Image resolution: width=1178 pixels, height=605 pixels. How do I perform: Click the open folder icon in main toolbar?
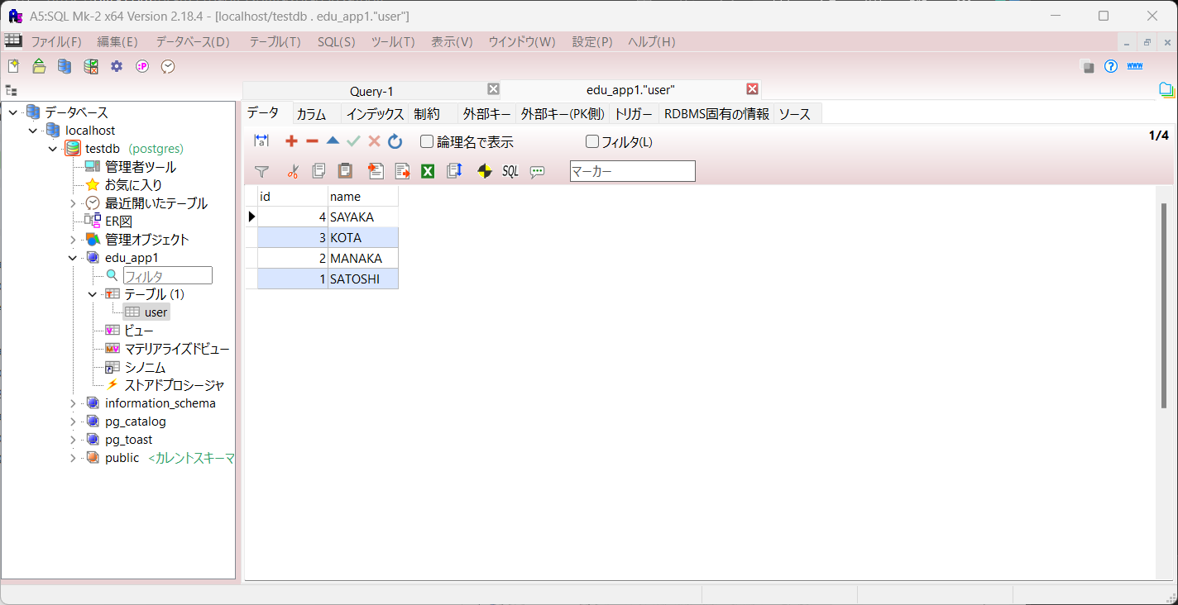pyautogui.click(x=39, y=66)
